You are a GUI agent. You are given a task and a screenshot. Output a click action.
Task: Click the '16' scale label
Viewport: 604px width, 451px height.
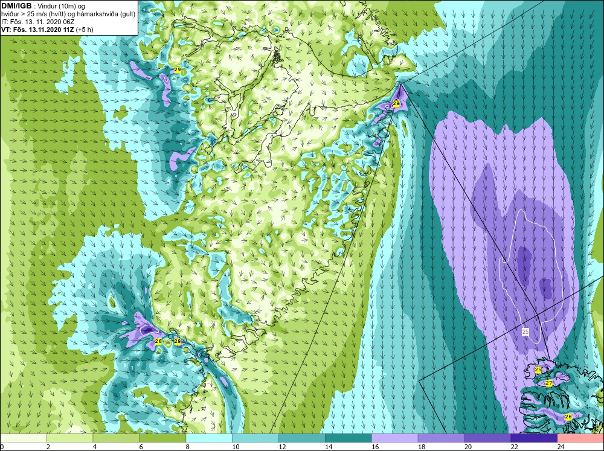click(375, 447)
